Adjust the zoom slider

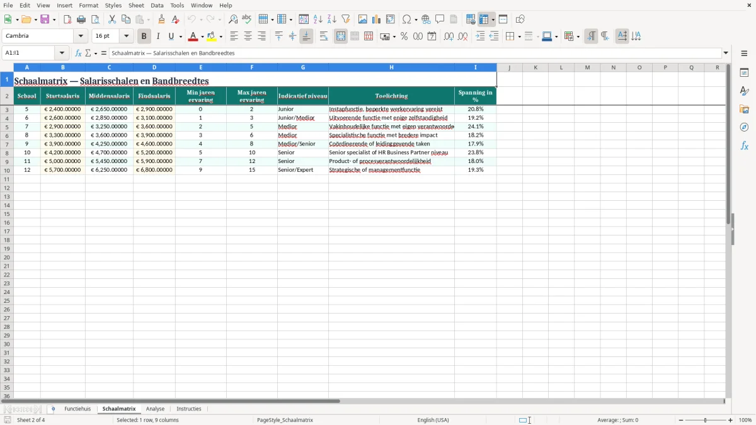(705, 420)
